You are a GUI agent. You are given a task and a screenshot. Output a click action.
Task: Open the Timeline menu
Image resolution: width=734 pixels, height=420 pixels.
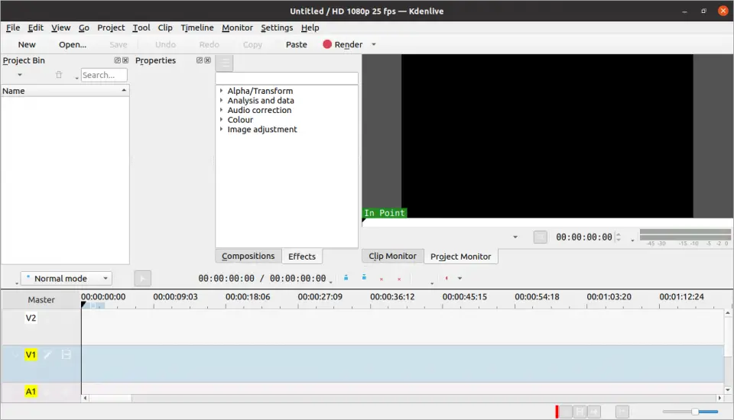pyautogui.click(x=197, y=27)
